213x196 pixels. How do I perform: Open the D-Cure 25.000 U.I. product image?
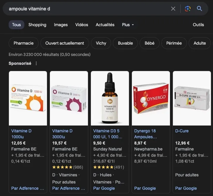[x=192, y=98]
